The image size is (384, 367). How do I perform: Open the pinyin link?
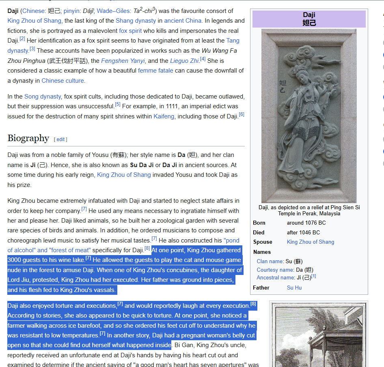click(x=71, y=11)
